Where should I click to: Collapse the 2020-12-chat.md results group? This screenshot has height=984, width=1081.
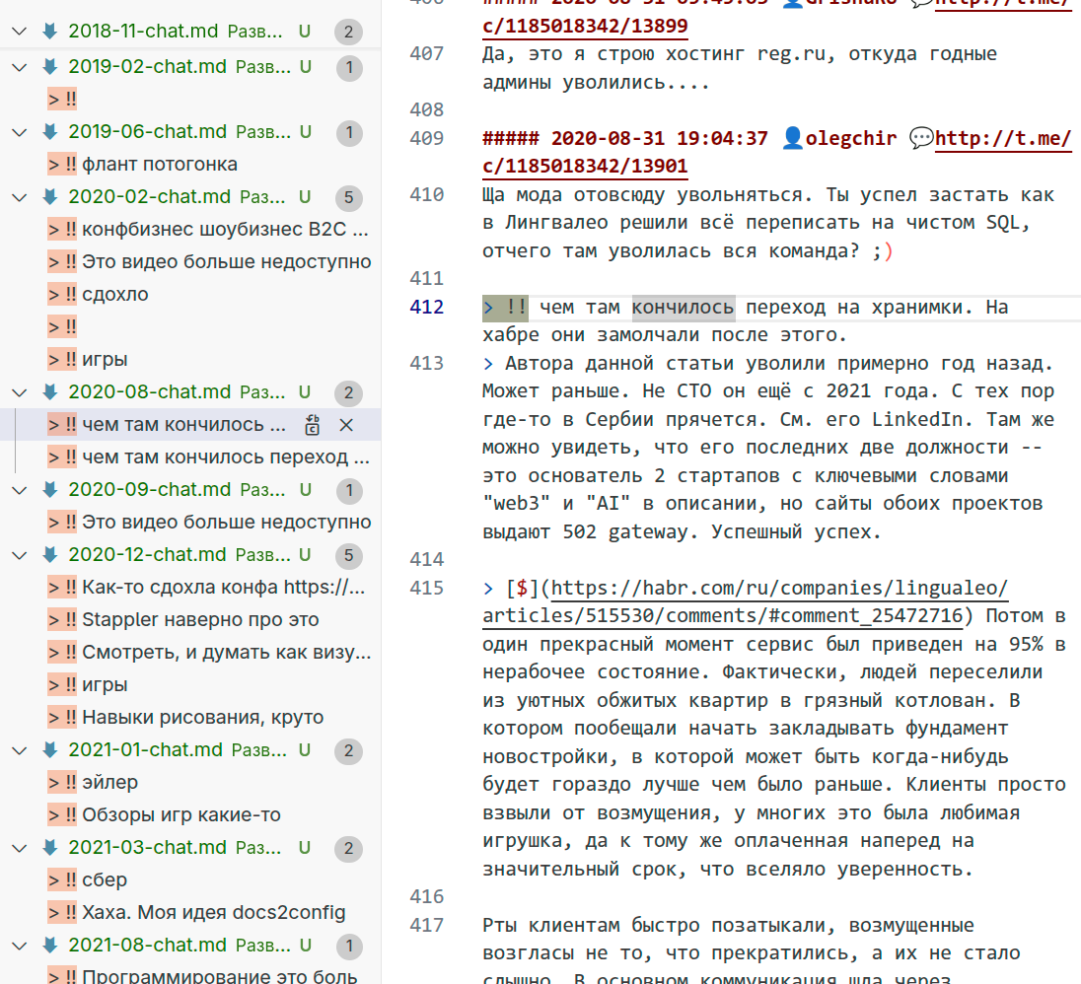[19, 555]
